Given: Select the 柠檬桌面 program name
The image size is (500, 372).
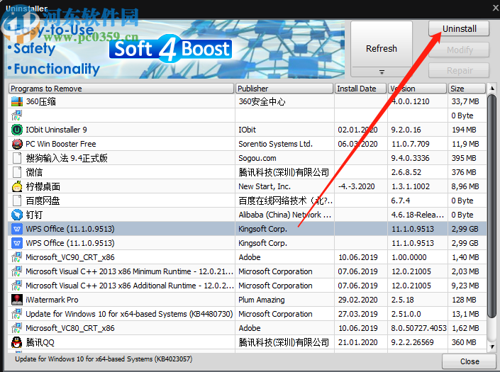Looking at the screenshot, I should [x=43, y=186].
